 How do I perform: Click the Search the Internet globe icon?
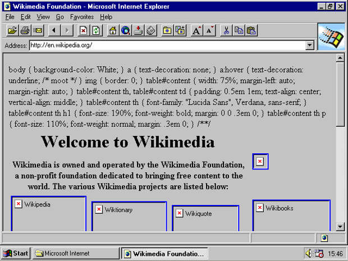[x=126, y=30]
